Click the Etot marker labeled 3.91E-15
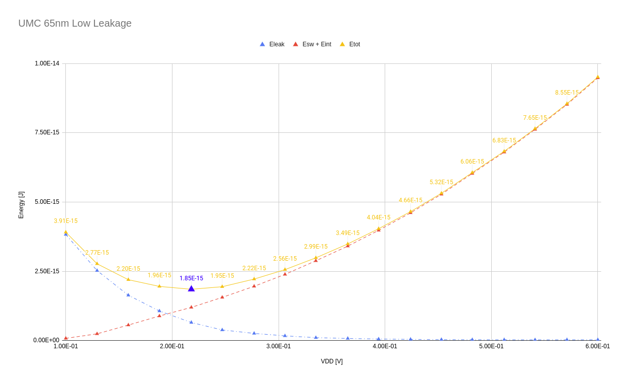Image resolution: width=619 pixels, height=383 pixels. click(65, 232)
